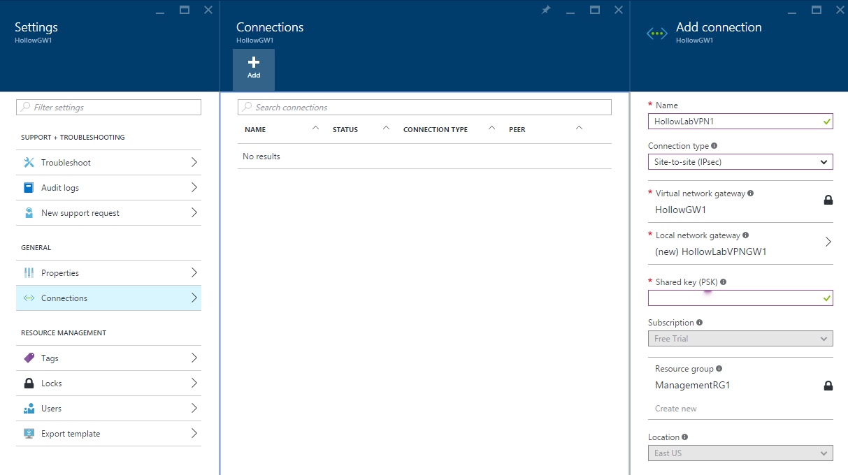Viewport: 848px width, 475px height.
Task: Click the Name field with HollowLabVPN1
Action: coord(740,121)
